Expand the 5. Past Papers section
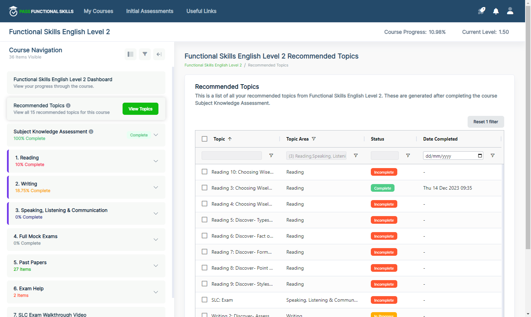Image resolution: width=531 pixels, height=317 pixels. tap(156, 266)
